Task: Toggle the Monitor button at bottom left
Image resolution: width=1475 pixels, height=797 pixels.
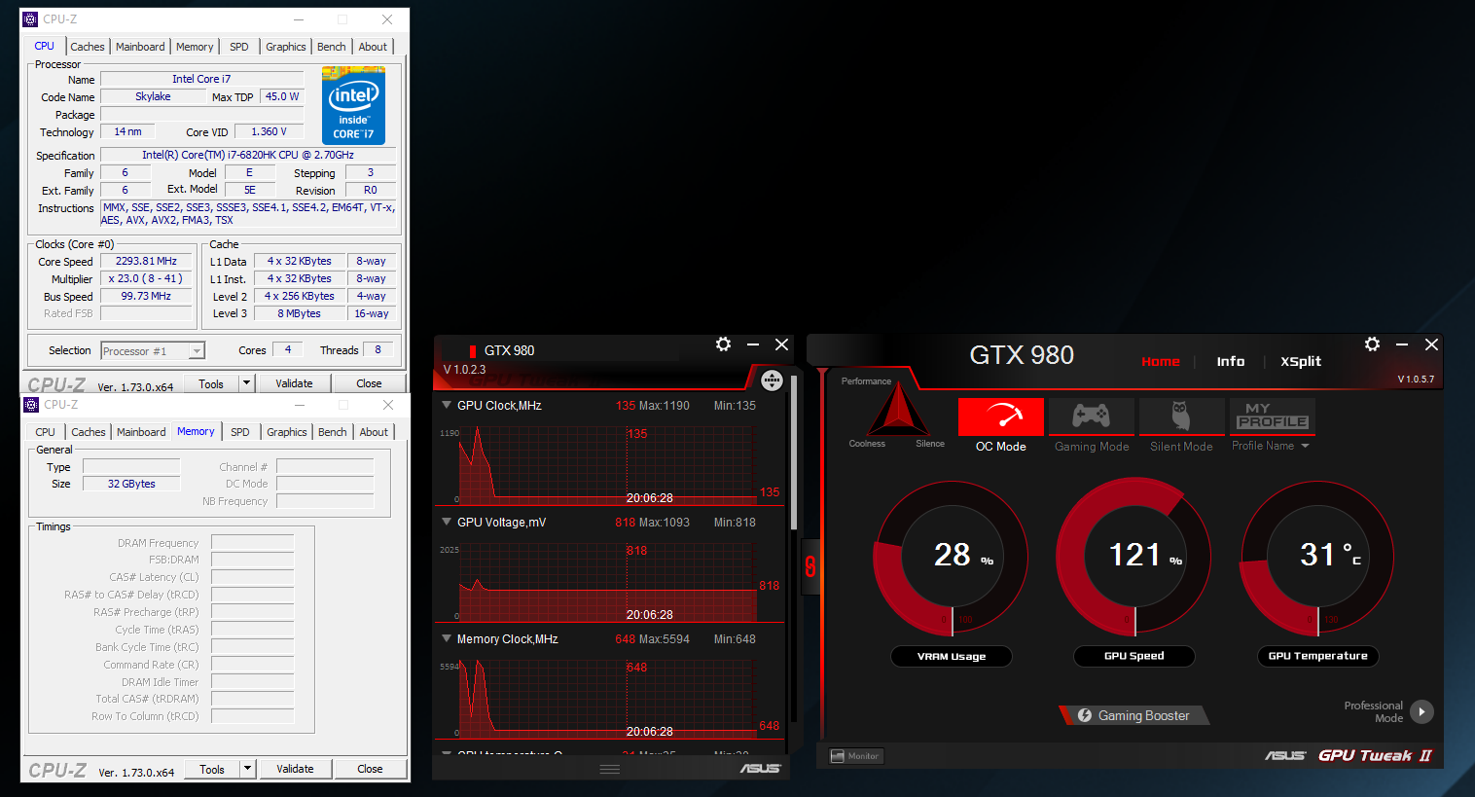Action: coord(855,756)
